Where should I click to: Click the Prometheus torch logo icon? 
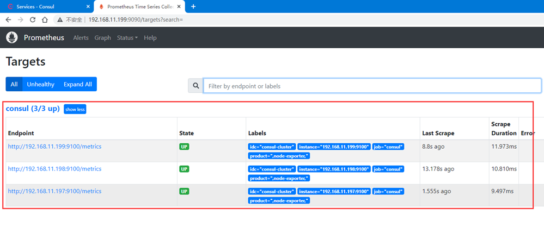click(12, 37)
